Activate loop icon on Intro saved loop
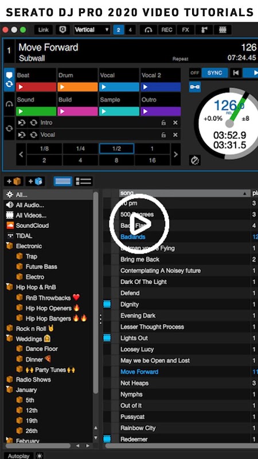Screen dimensions: 258x459 click(x=34, y=123)
